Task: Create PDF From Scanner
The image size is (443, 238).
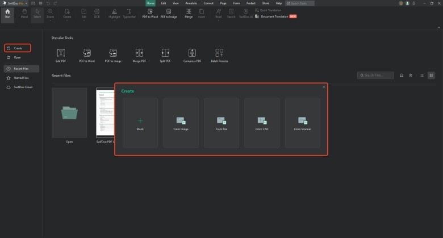Action: (x=302, y=123)
